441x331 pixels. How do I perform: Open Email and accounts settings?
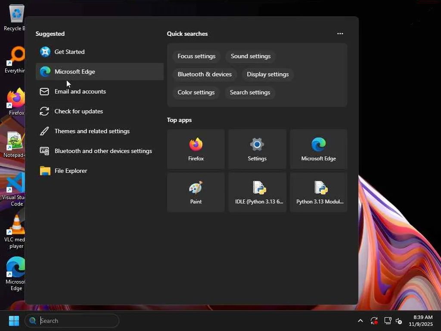[99, 91]
